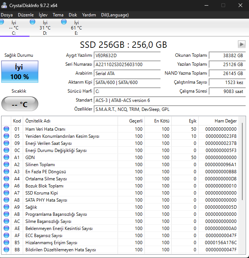Minimize the CrystalDiskInfo window
249x258 pixels.
tap(206, 5)
